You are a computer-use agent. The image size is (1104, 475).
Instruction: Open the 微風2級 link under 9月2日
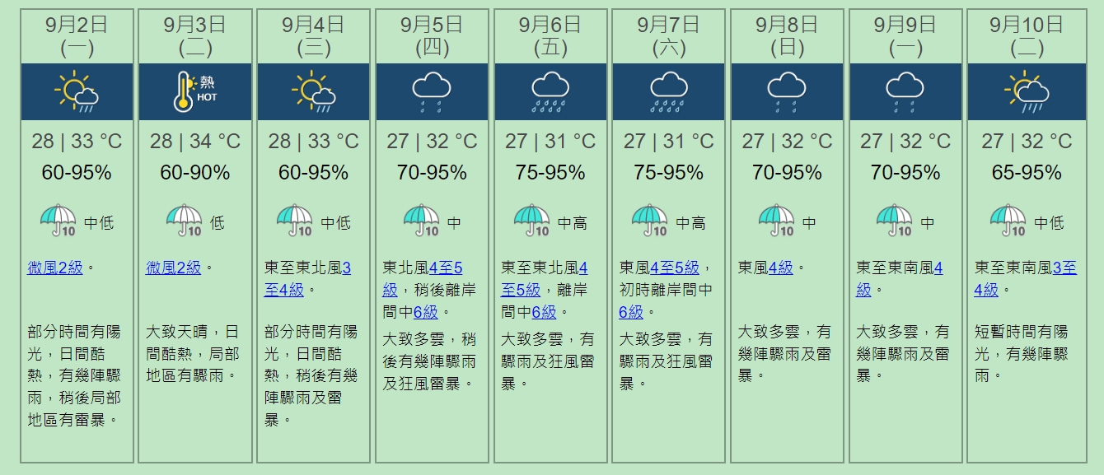(55, 268)
